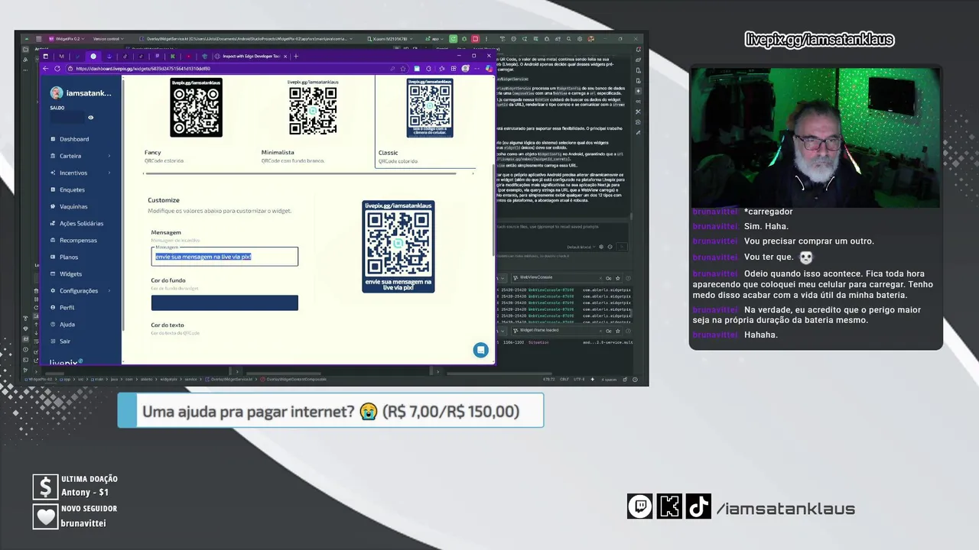Click the Widgets sidebar icon
979x550 pixels.
(x=53, y=273)
